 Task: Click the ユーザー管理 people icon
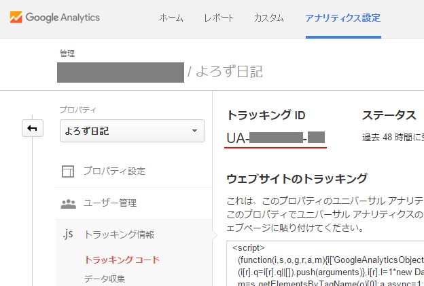pyautogui.click(x=68, y=203)
